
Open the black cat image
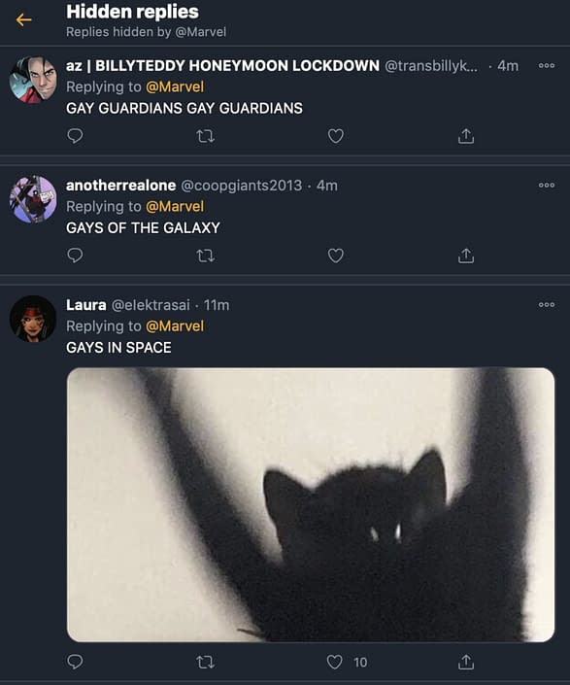311,504
